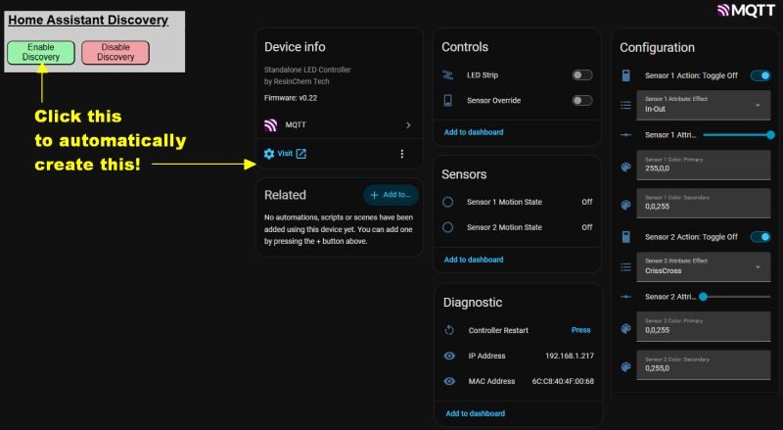Edit Sensor 2 Color: Secondary field
Screen dimensions: 783x430
tap(704, 364)
